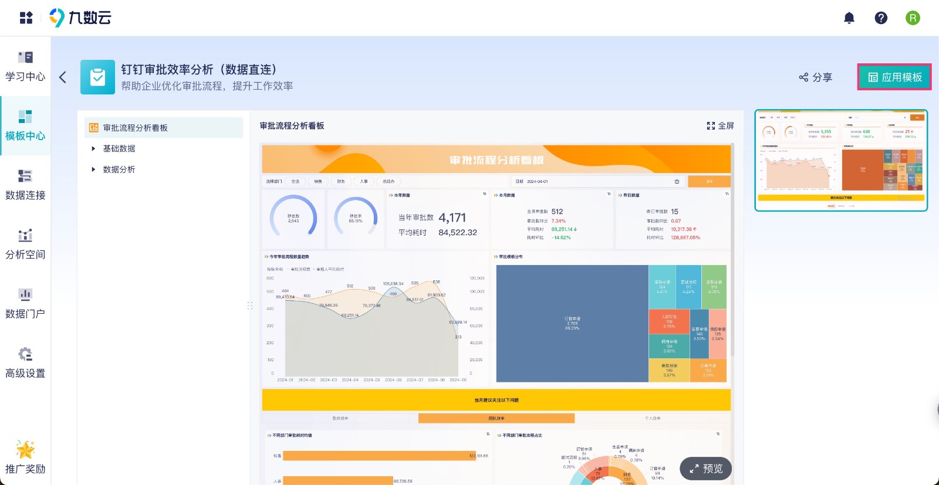Click the yellow 当月建议关注以下问题 banner
The width and height of the screenshot is (939, 485).
click(x=496, y=400)
